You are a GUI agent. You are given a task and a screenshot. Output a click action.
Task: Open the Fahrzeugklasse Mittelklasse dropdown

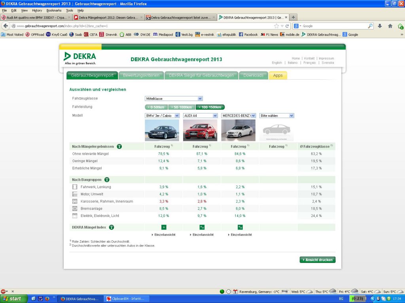(174, 99)
